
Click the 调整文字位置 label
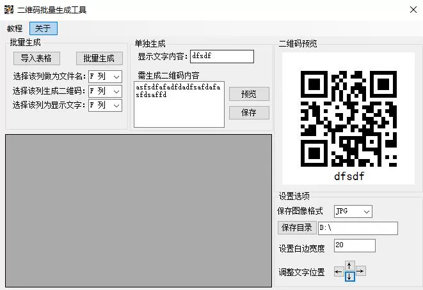[301, 272]
